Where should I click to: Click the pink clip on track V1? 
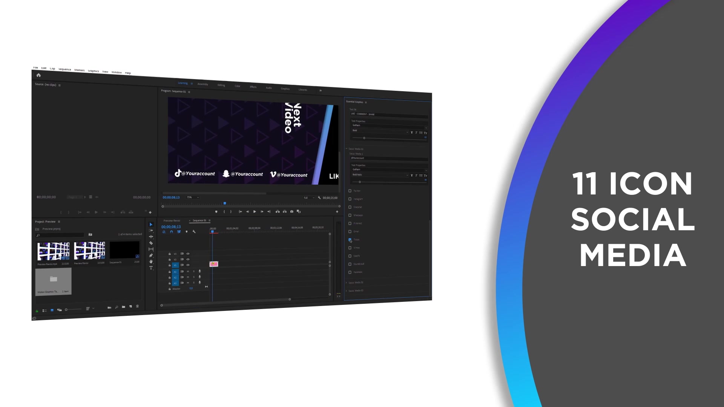click(214, 264)
